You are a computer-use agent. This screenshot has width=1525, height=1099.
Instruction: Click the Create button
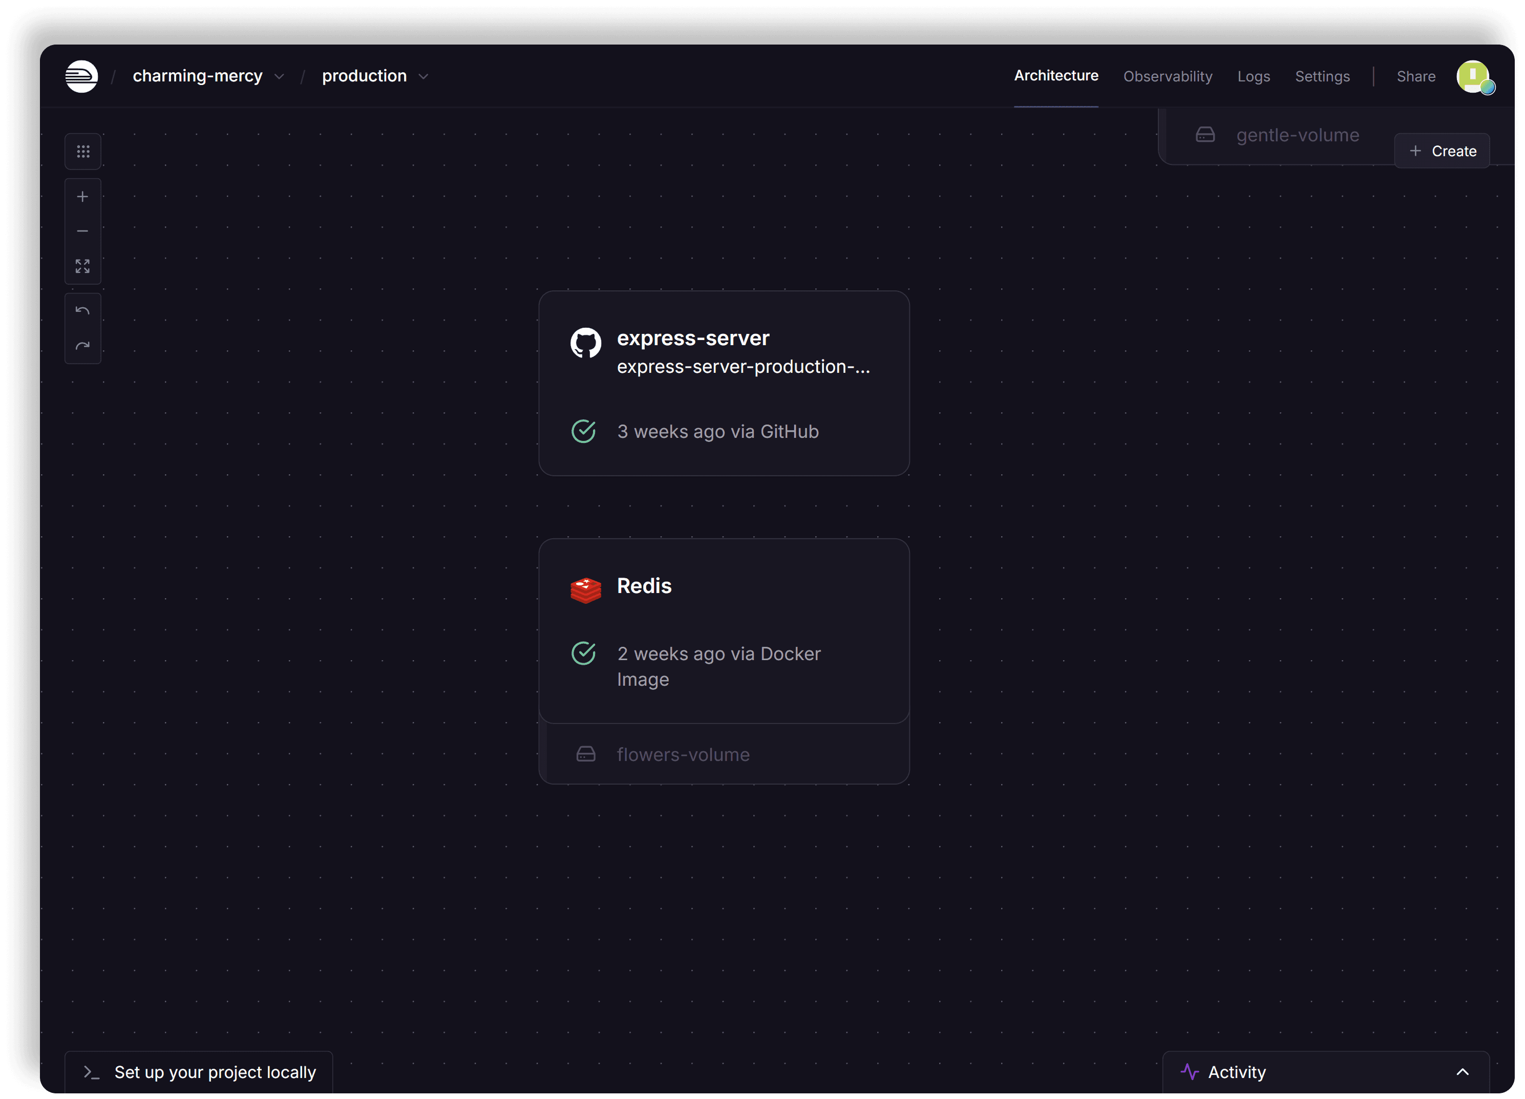1442,152
